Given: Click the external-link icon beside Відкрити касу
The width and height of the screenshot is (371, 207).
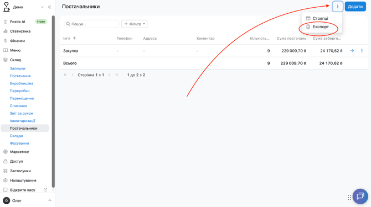Looking at the screenshot, I should click(x=45, y=190).
